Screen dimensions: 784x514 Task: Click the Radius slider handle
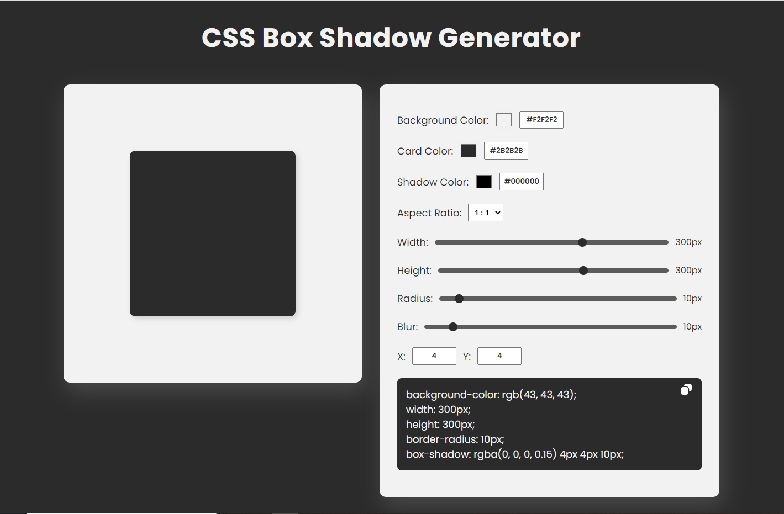pyautogui.click(x=459, y=298)
